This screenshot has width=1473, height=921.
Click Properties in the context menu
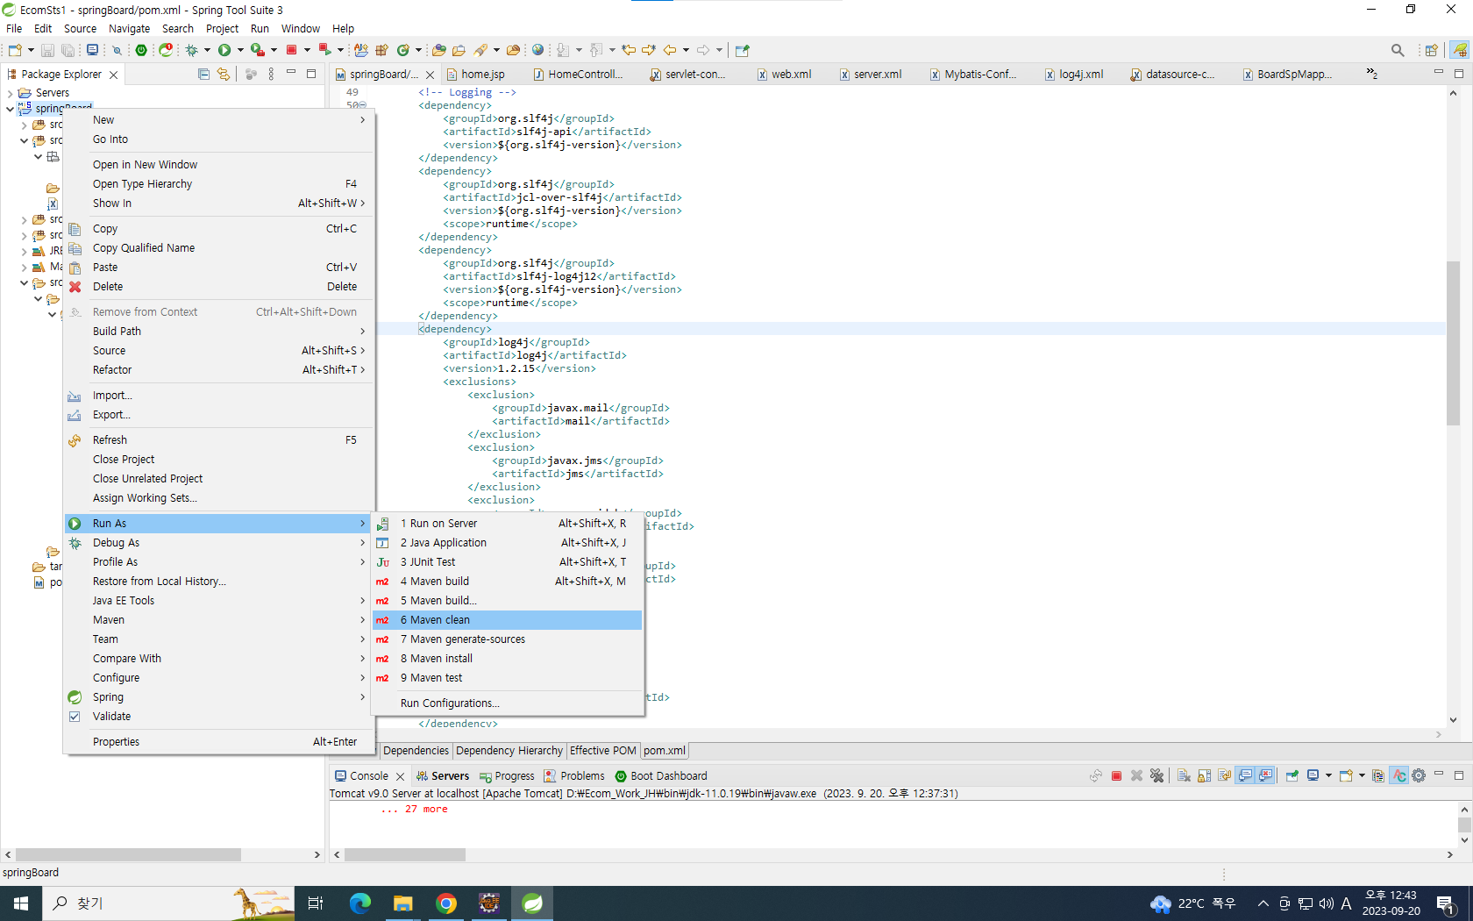(219, 742)
